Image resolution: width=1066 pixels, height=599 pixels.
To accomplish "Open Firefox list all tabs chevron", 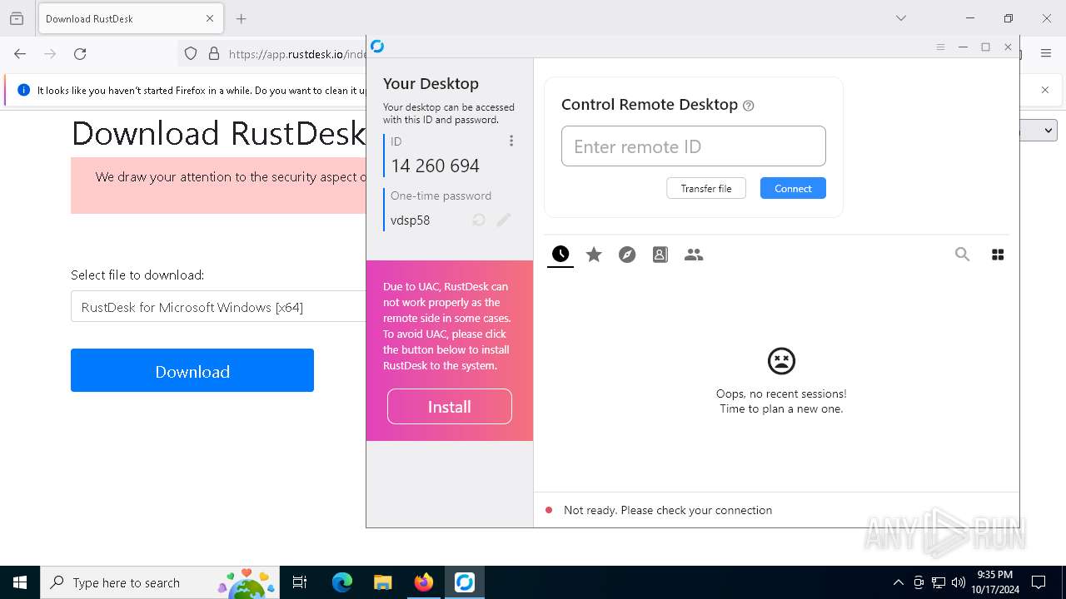I will tap(900, 18).
